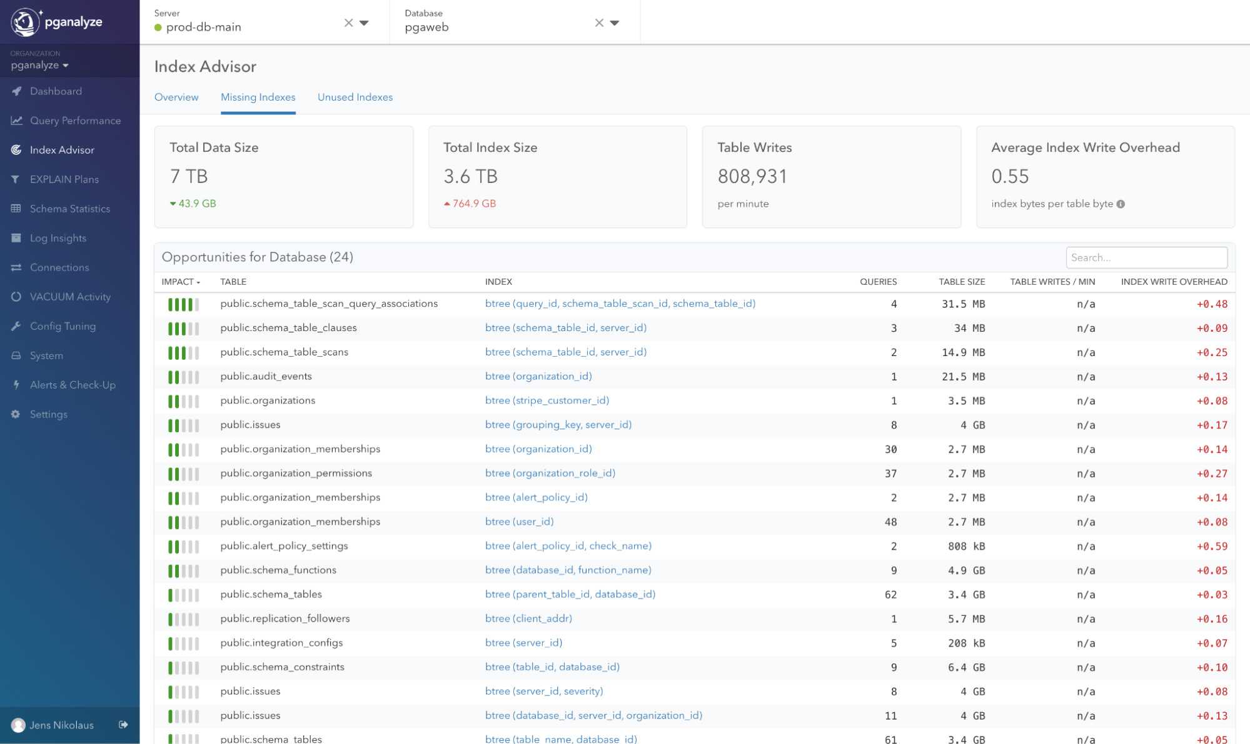Open the btree (stripe_customer_id) index suggestion
This screenshot has width=1250, height=744.
pyautogui.click(x=547, y=400)
